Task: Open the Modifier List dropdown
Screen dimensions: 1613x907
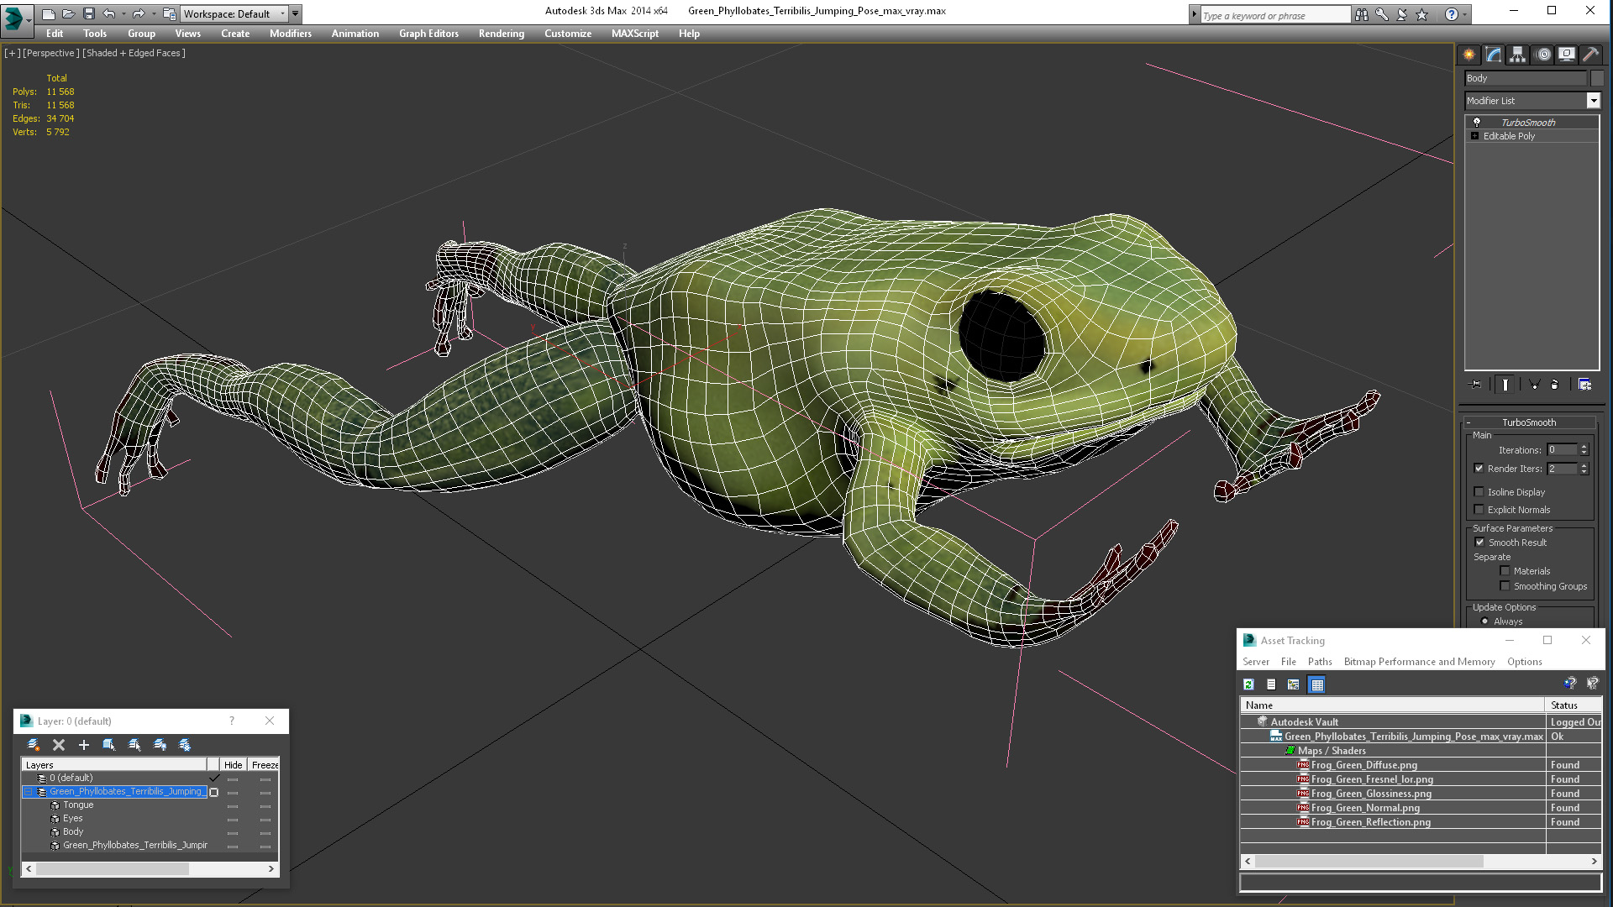Action: point(1593,101)
